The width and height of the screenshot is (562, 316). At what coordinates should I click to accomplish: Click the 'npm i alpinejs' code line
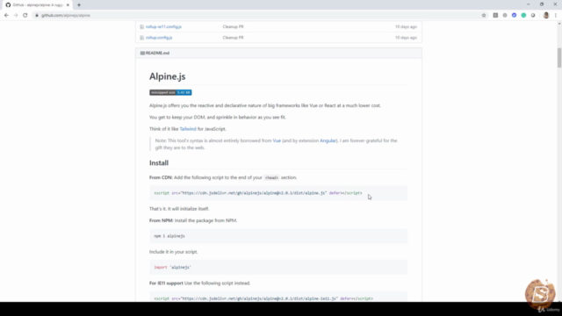pos(169,236)
